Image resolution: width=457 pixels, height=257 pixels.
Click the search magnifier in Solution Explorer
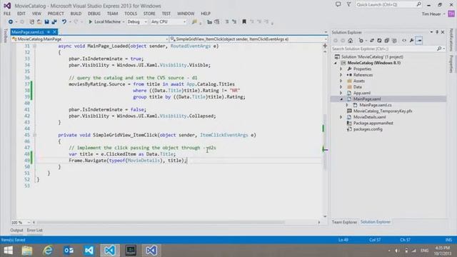tap(439, 49)
